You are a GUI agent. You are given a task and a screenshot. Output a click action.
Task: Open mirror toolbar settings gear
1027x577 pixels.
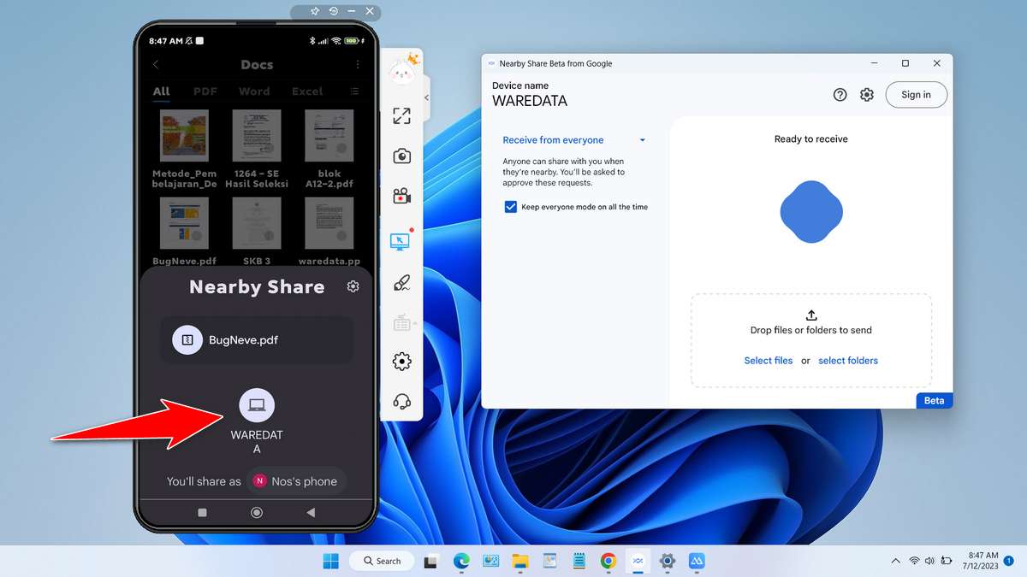pyautogui.click(x=401, y=362)
